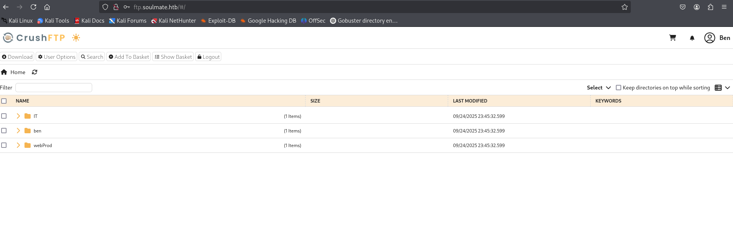Click the refresh icon beside Home
The width and height of the screenshot is (733, 245).
click(x=35, y=72)
